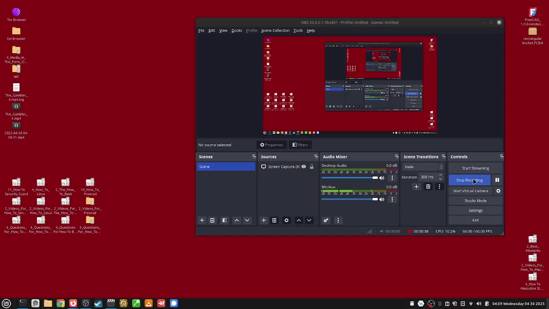Image resolution: width=549 pixels, height=309 pixels.
Task: Open source properties gear in Sources panel
Action: [x=287, y=220]
